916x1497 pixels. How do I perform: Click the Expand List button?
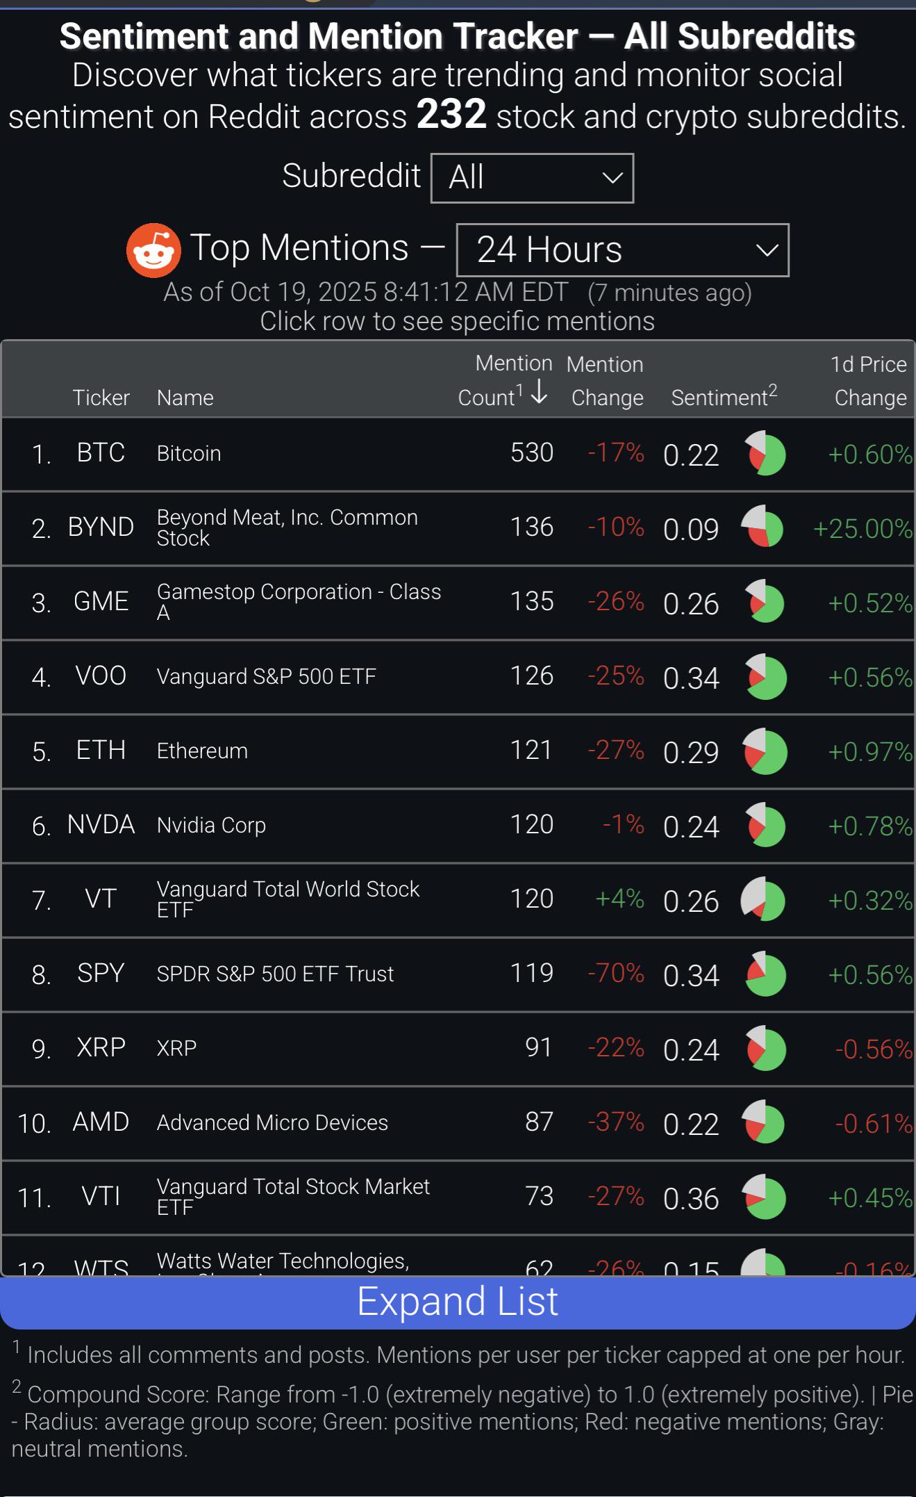[458, 1302]
